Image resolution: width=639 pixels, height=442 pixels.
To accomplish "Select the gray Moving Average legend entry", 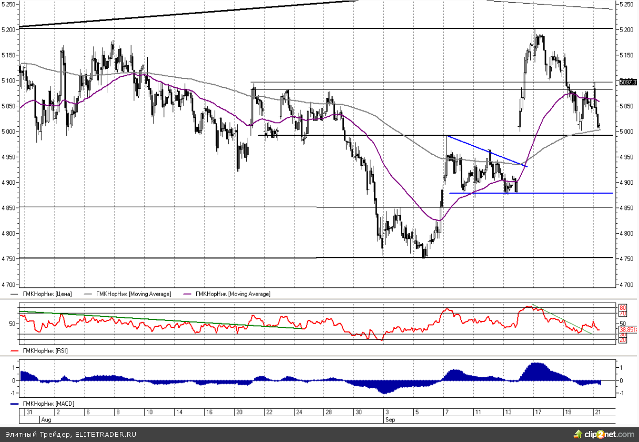I will pos(133,294).
